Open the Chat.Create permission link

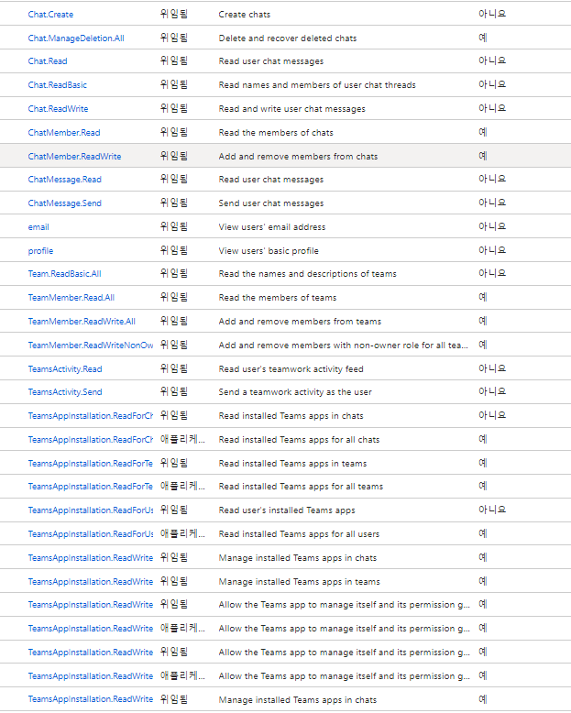(x=50, y=15)
